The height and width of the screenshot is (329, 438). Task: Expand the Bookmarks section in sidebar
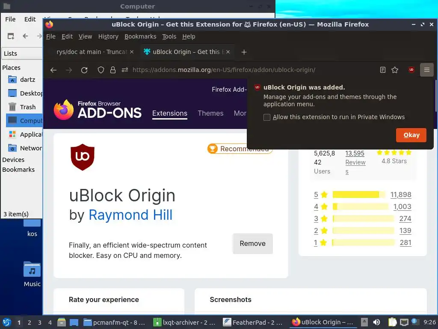tap(18, 170)
